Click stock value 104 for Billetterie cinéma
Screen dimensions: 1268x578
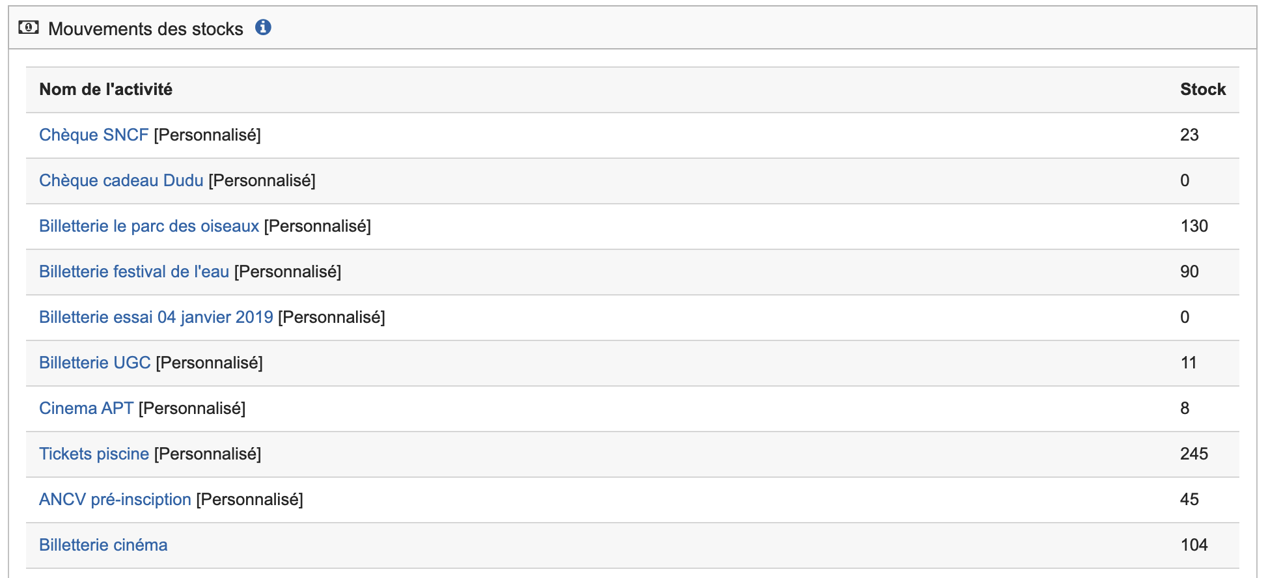click(1194, 545)
